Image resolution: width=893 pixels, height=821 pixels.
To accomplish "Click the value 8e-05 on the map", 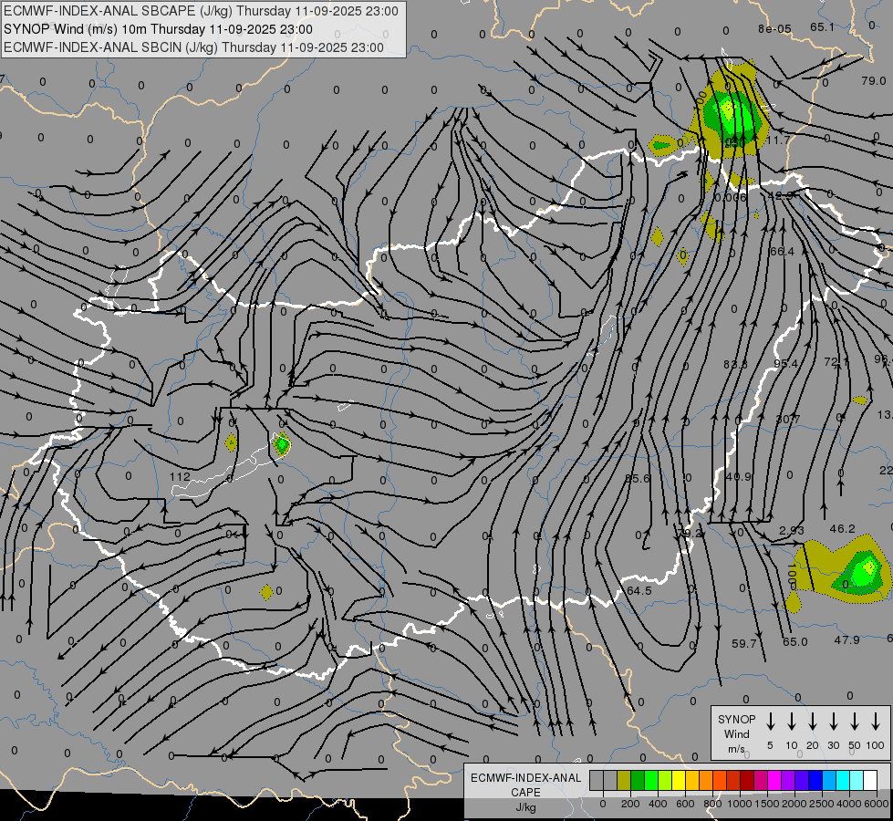I will click(x=774, y=28).
